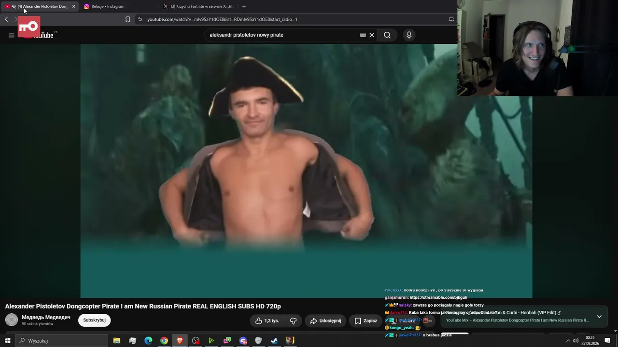Open the OBS Studio taskbar icon
Viewport: 618px width, 347px height.
click(196, 341)
